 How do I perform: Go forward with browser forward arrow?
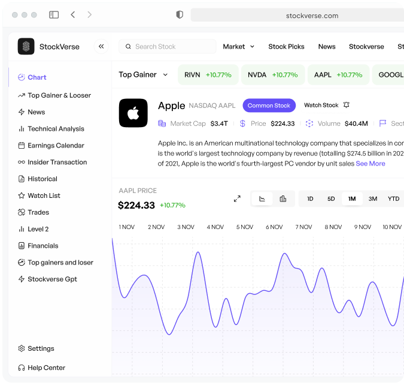[89, 15]
